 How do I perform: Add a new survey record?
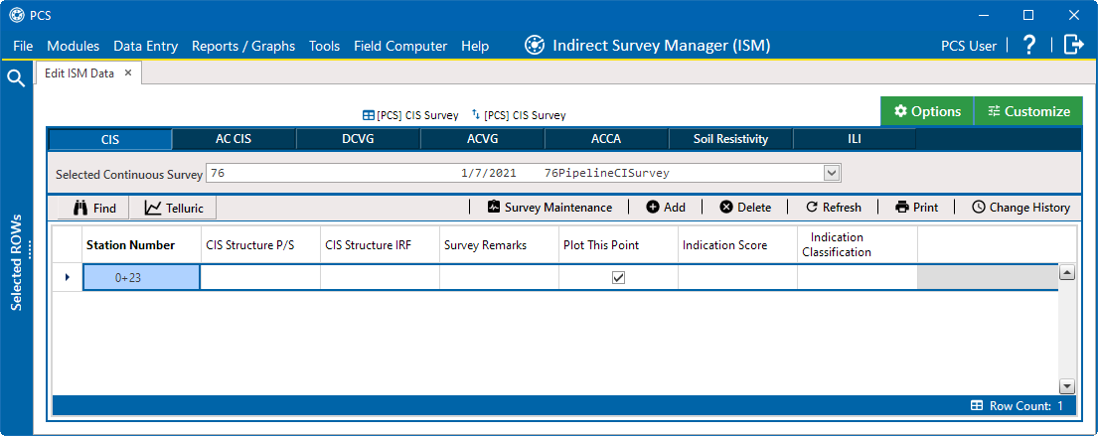pos(665,208)
